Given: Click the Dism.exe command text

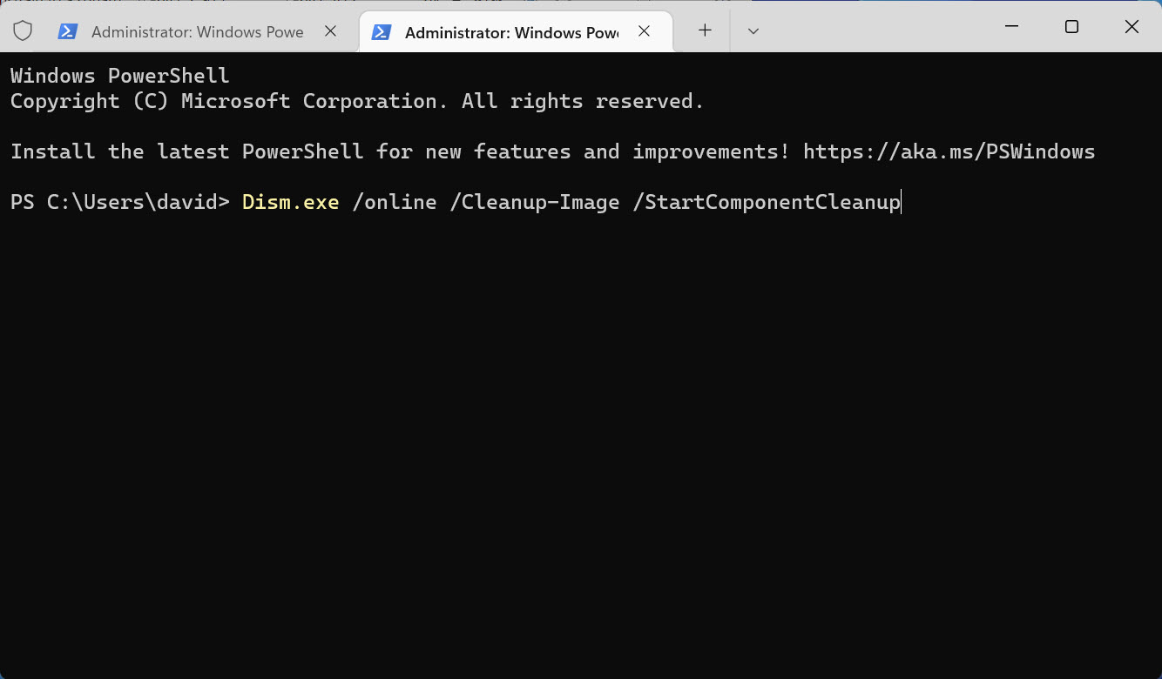Looking at the screenshot, I should (290, 202).
